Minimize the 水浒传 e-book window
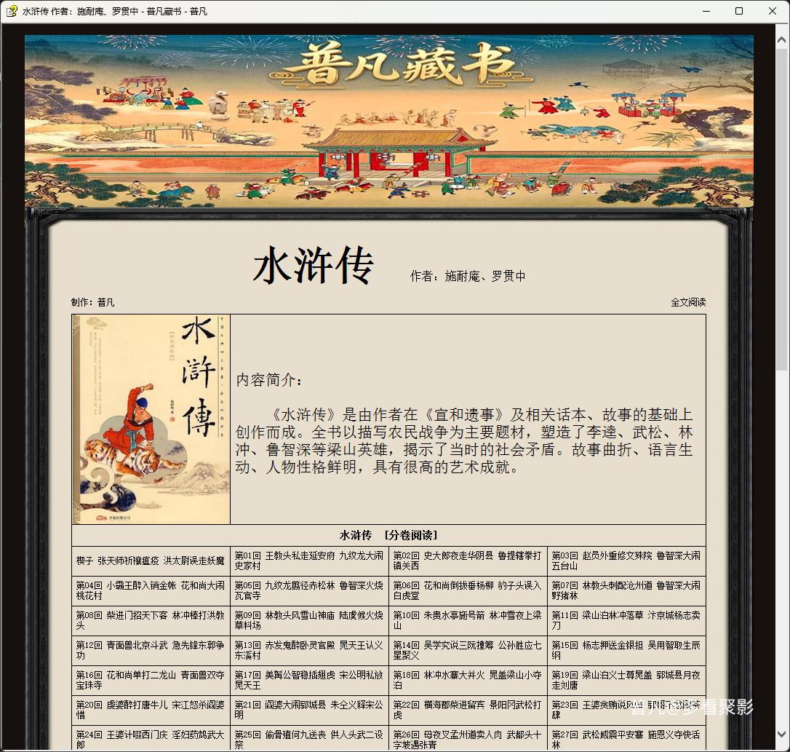 706,11
